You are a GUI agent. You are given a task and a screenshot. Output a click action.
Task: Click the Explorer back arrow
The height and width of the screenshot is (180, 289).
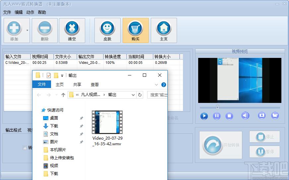(39, 95)
